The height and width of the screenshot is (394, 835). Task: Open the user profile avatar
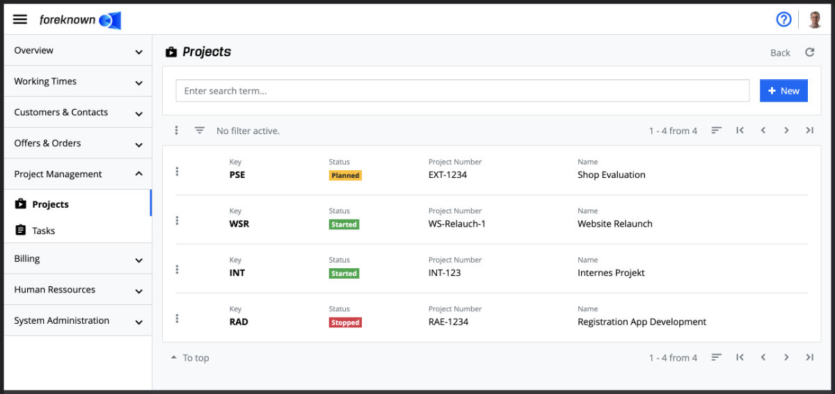point(815,19)
